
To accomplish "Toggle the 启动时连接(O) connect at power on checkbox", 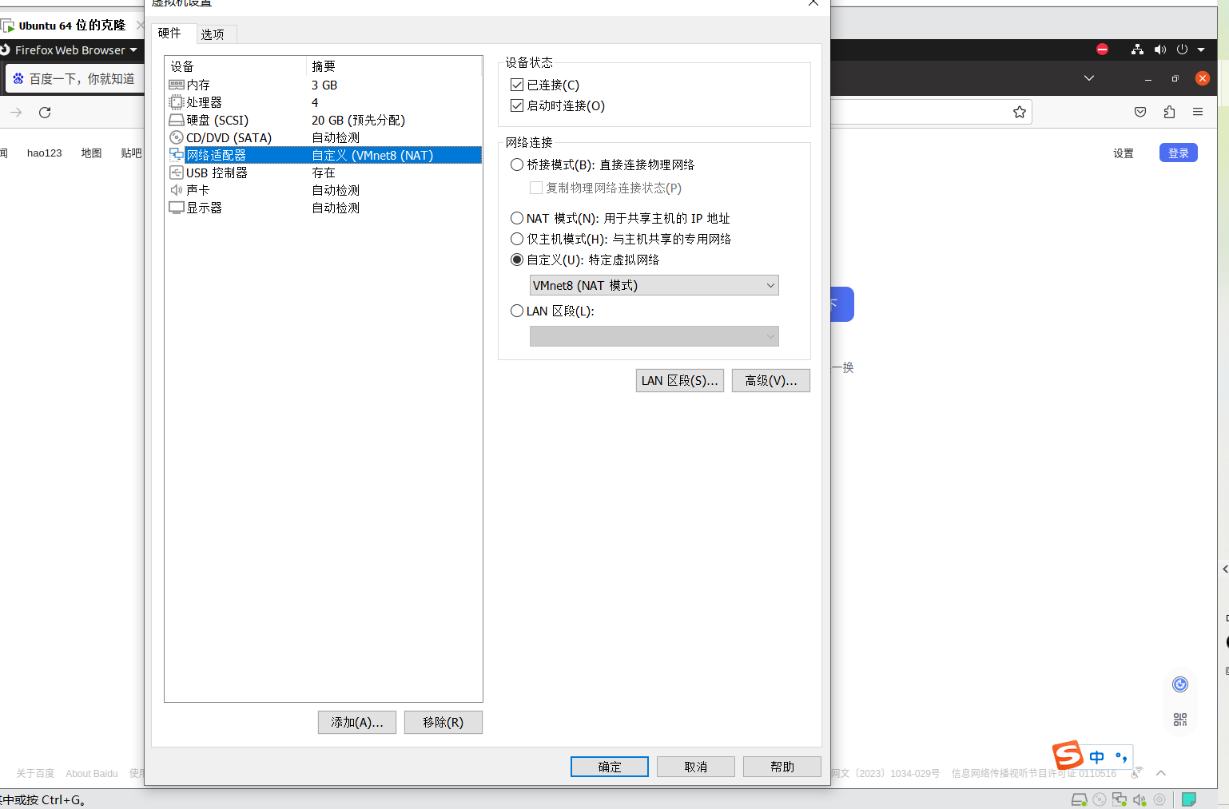I will [517, 105].
